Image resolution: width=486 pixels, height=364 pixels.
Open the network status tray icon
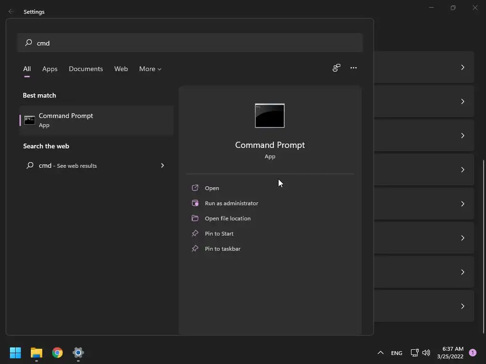coord(414,353)
